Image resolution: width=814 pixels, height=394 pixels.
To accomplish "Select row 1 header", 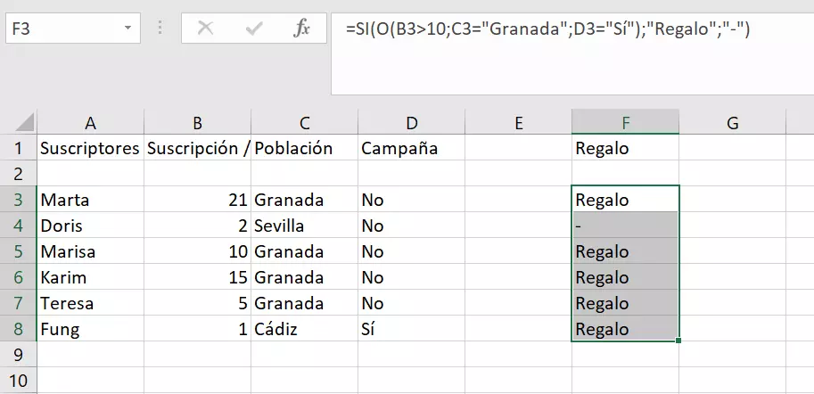I will 18,148.
